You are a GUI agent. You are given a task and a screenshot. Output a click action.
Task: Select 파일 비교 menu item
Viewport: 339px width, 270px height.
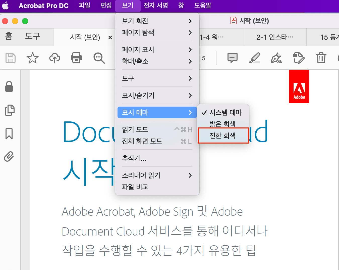[x=157, y=187]
